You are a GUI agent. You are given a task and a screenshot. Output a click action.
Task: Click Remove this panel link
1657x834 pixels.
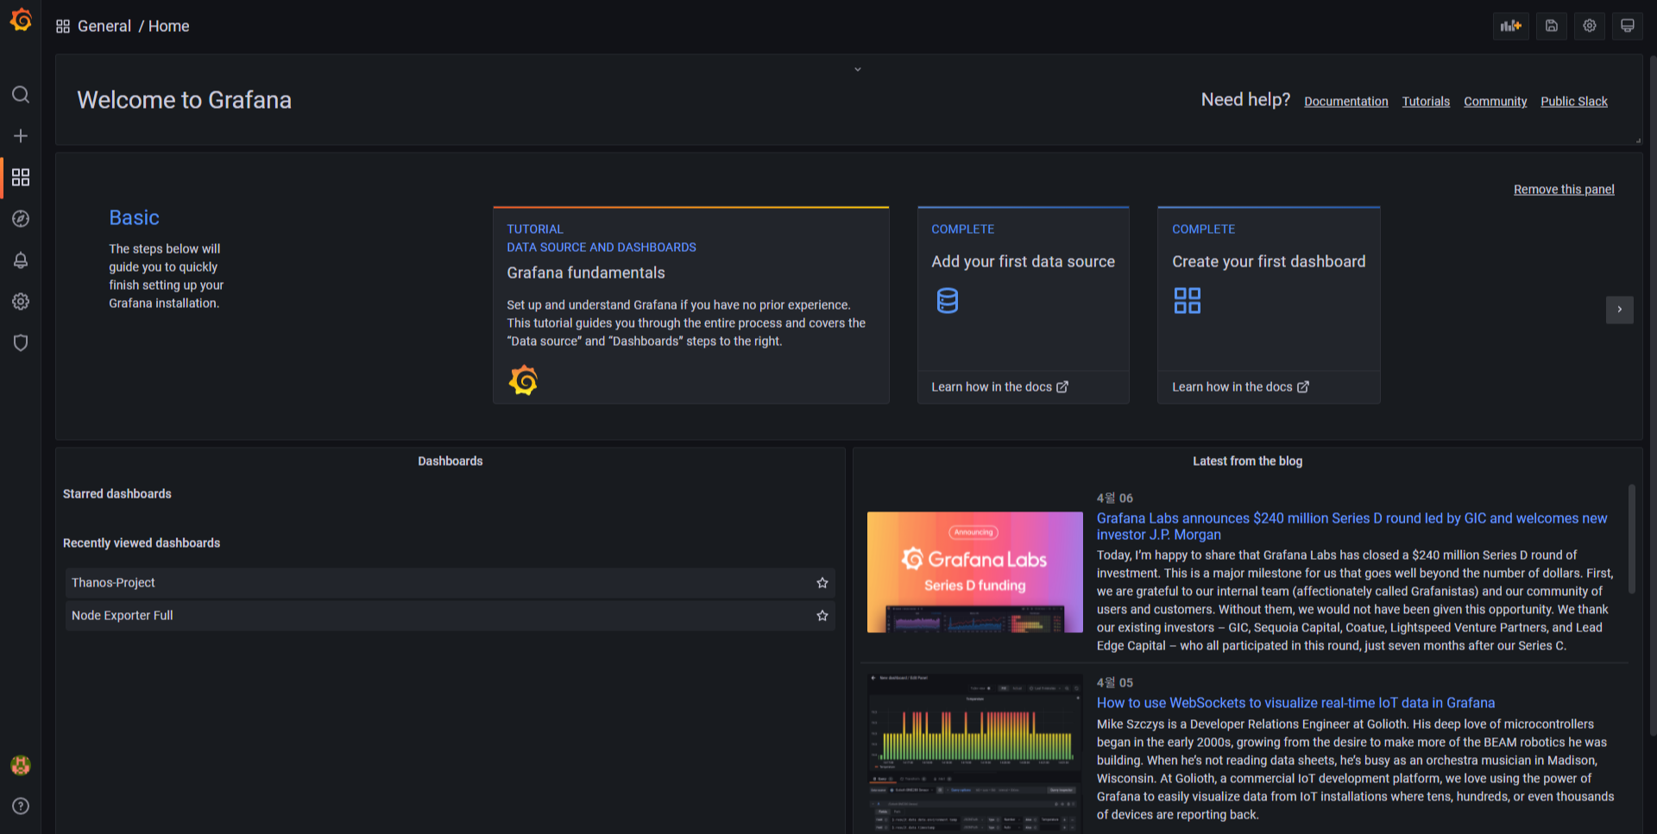click(1564, 190)
